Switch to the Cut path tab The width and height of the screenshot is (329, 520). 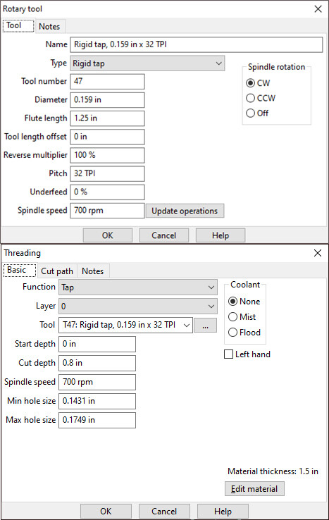tap(57, 271)
